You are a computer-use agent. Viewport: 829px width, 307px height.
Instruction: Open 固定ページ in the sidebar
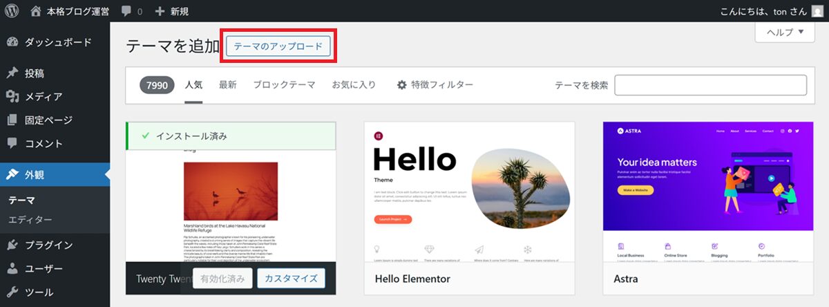pos(48,120)
